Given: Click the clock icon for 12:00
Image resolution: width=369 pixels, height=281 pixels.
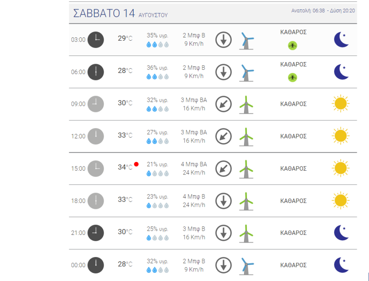Looking at the screenshot, I should (96, 136).
